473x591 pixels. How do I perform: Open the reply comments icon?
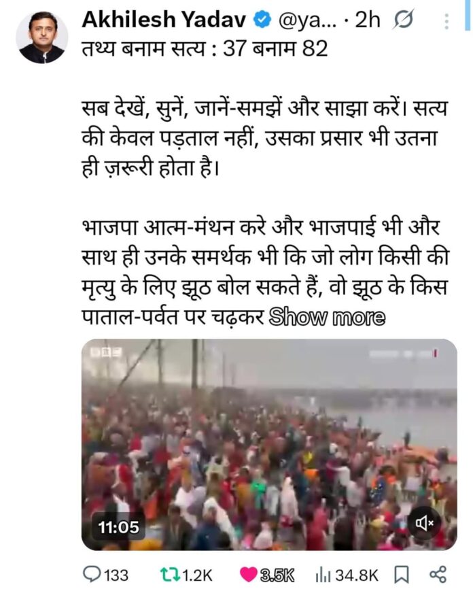pyautogui.click(x=92, y=575)
